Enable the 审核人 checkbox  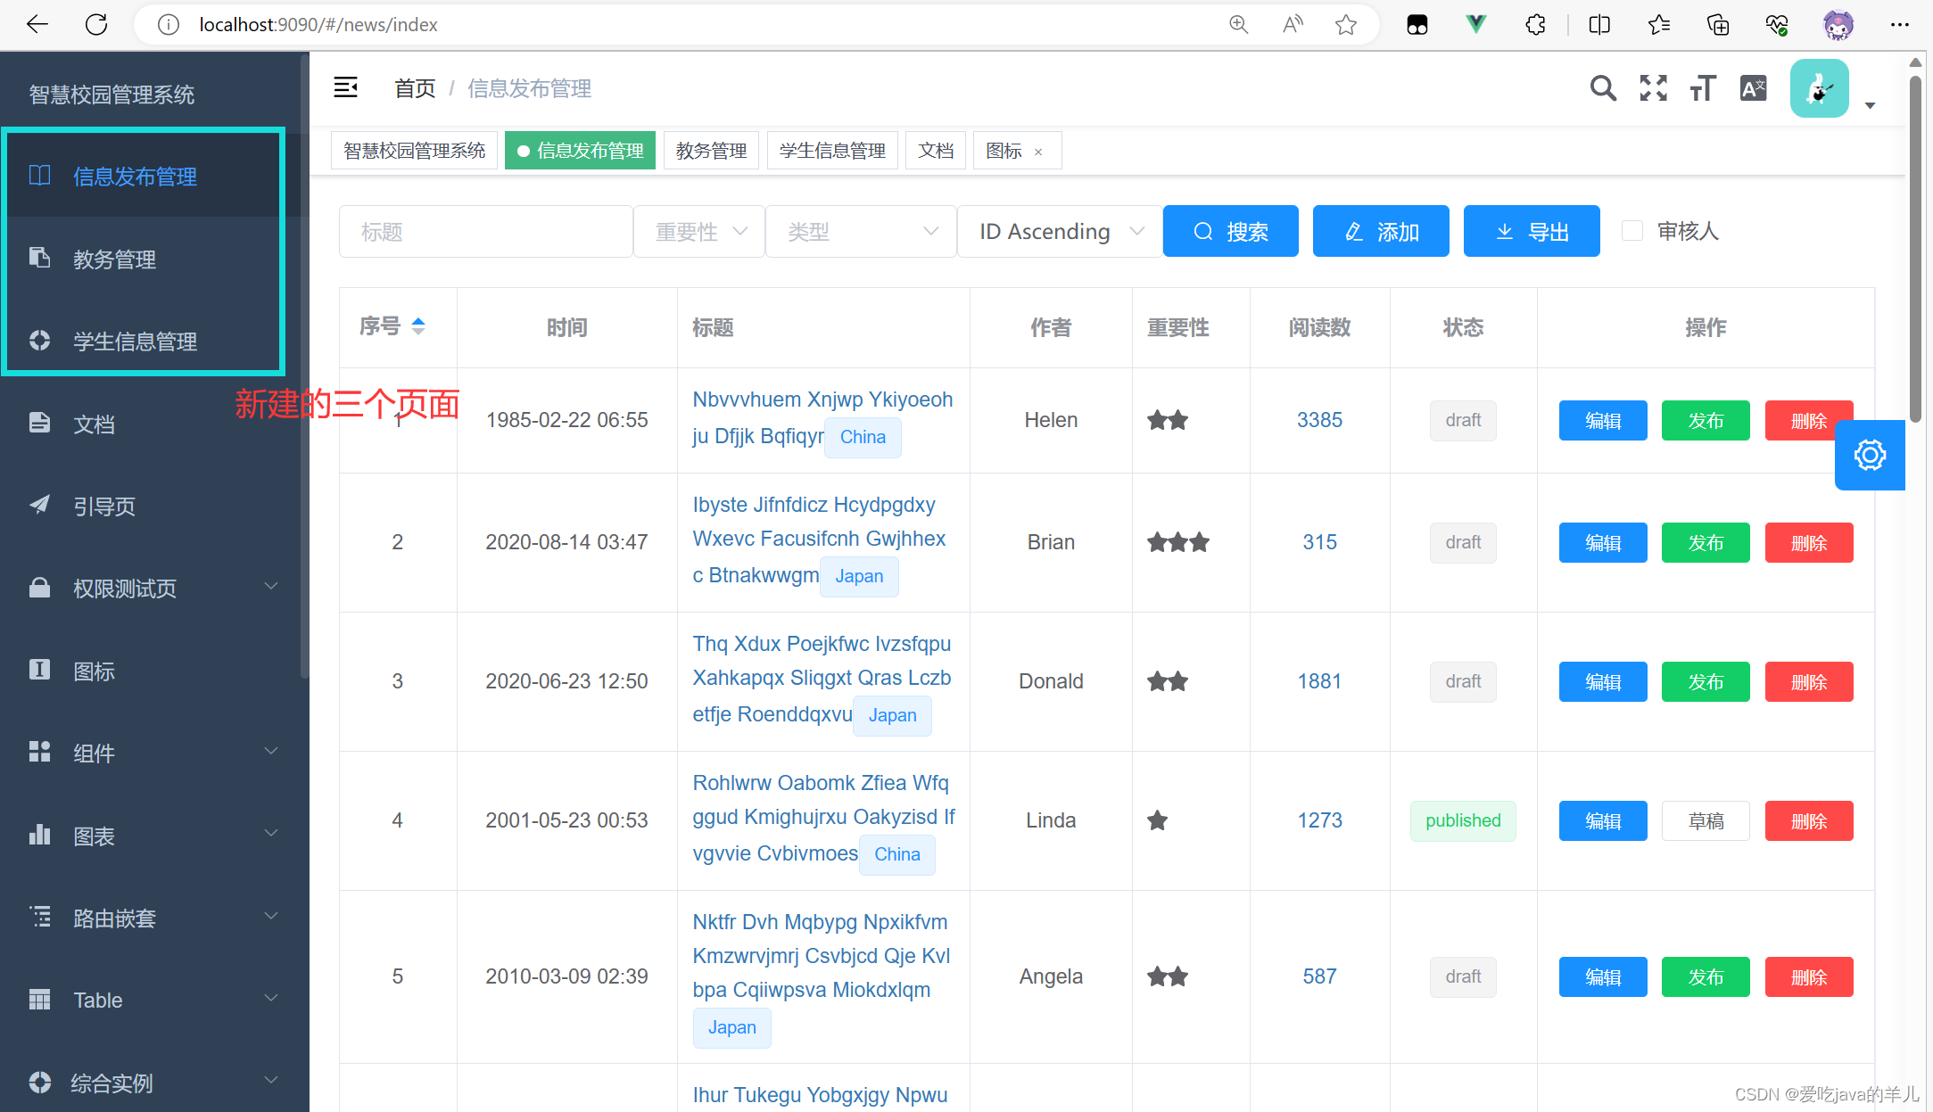click(x=1632, y=230)
